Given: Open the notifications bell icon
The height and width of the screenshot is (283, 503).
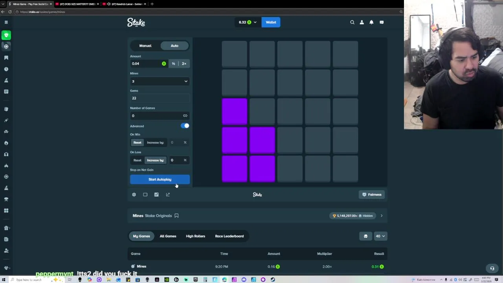Looking at the screenshot, I should [x=371, y=22].
